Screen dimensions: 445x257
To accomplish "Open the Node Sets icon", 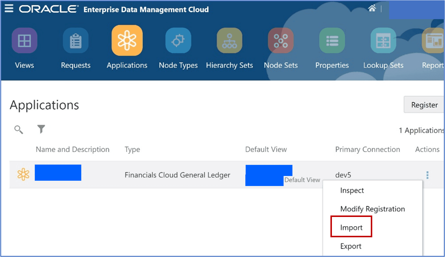I will (281, 41).
